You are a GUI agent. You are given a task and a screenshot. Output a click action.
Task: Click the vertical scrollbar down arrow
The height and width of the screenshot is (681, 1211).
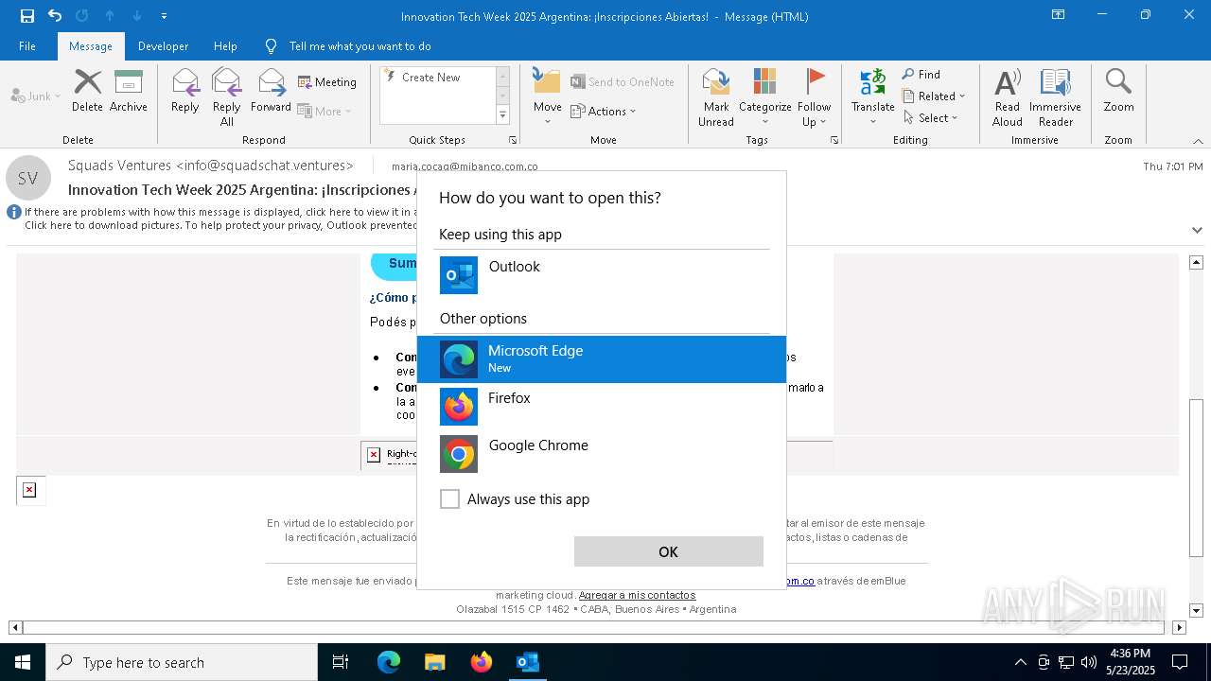[x=1196, y=611]
